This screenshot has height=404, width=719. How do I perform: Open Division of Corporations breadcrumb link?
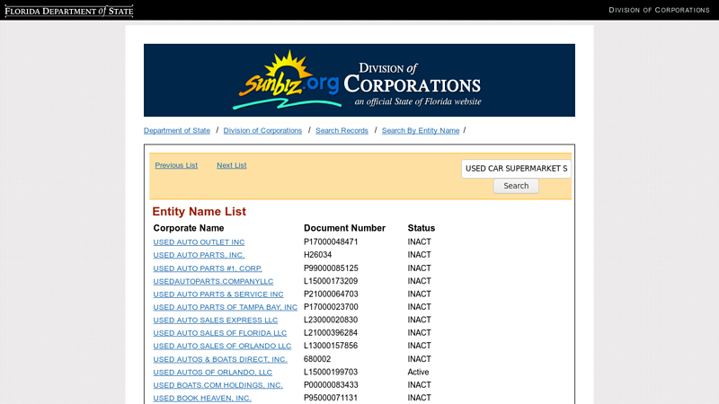point(262,130)
